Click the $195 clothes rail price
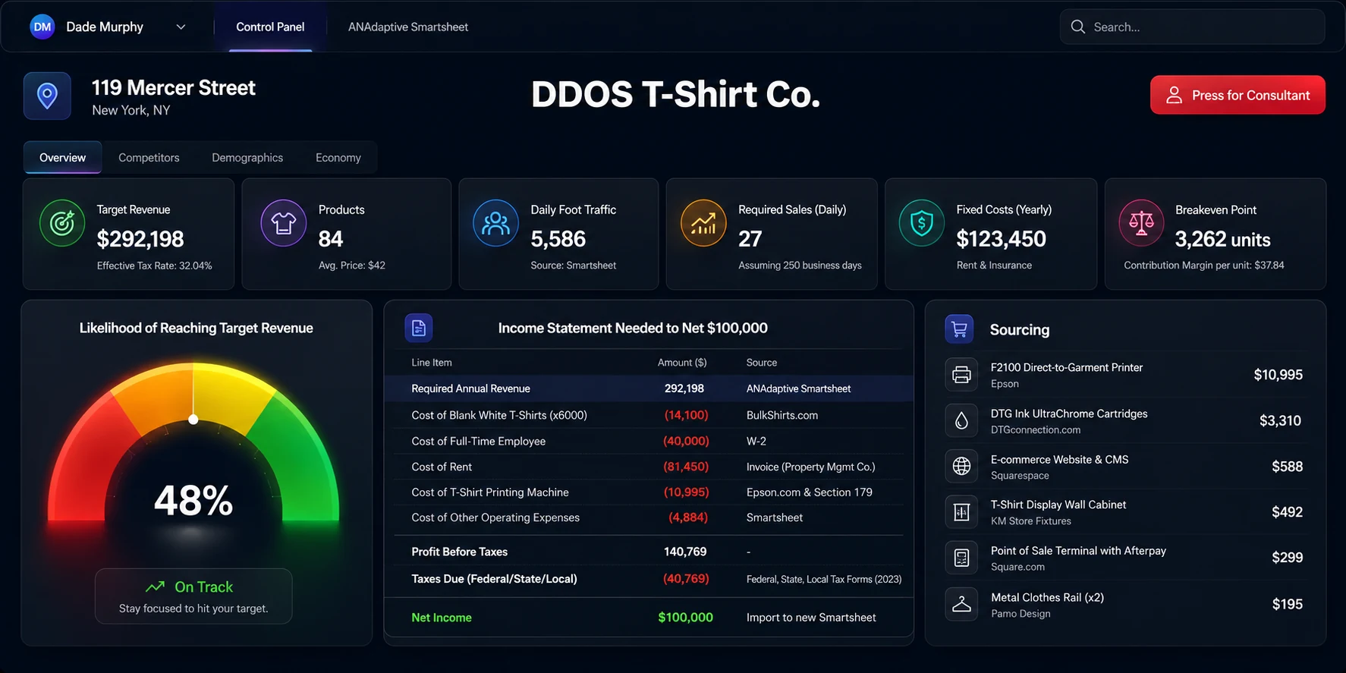Screen dimensions: 1346x673 click(x=1287, y=604)
